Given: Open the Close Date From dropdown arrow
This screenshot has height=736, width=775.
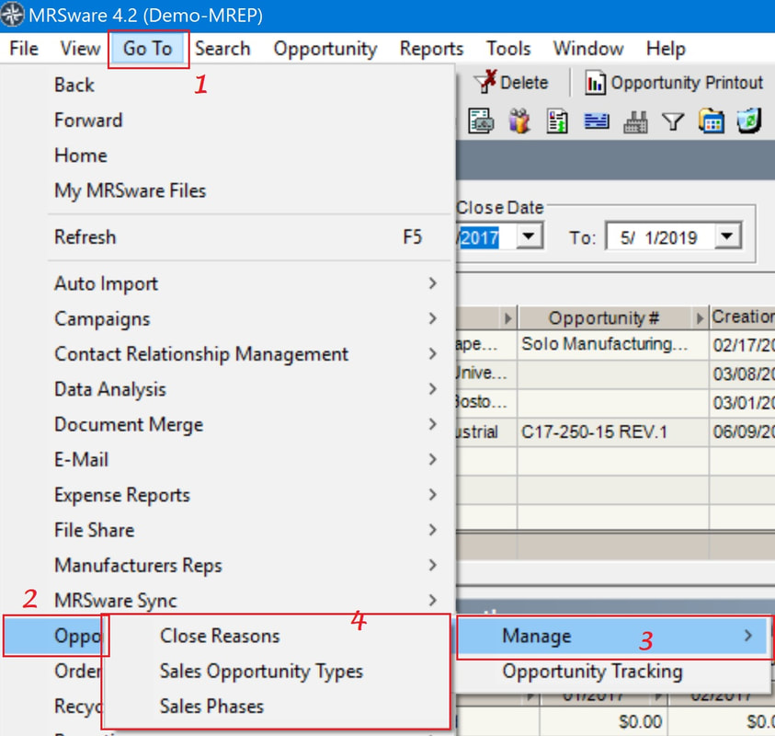Looking at the screenshot, I should 529,236.
